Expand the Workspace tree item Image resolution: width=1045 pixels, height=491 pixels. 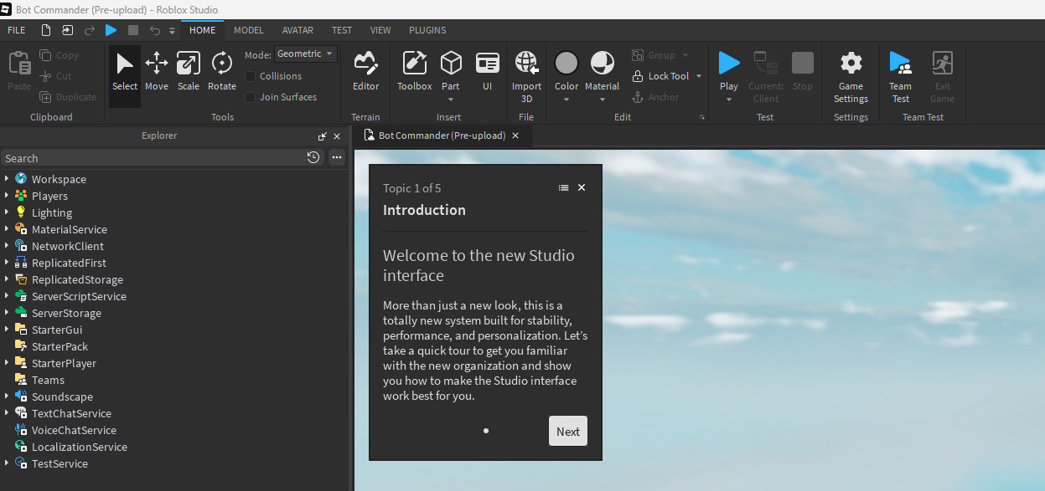[8, 179]
